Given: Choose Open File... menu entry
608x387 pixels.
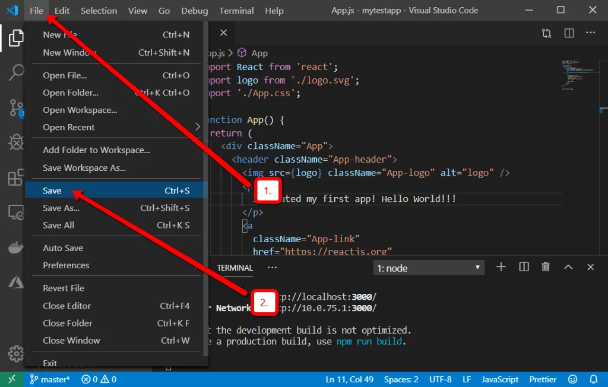Looking at the screenshot, I should 116,75.
